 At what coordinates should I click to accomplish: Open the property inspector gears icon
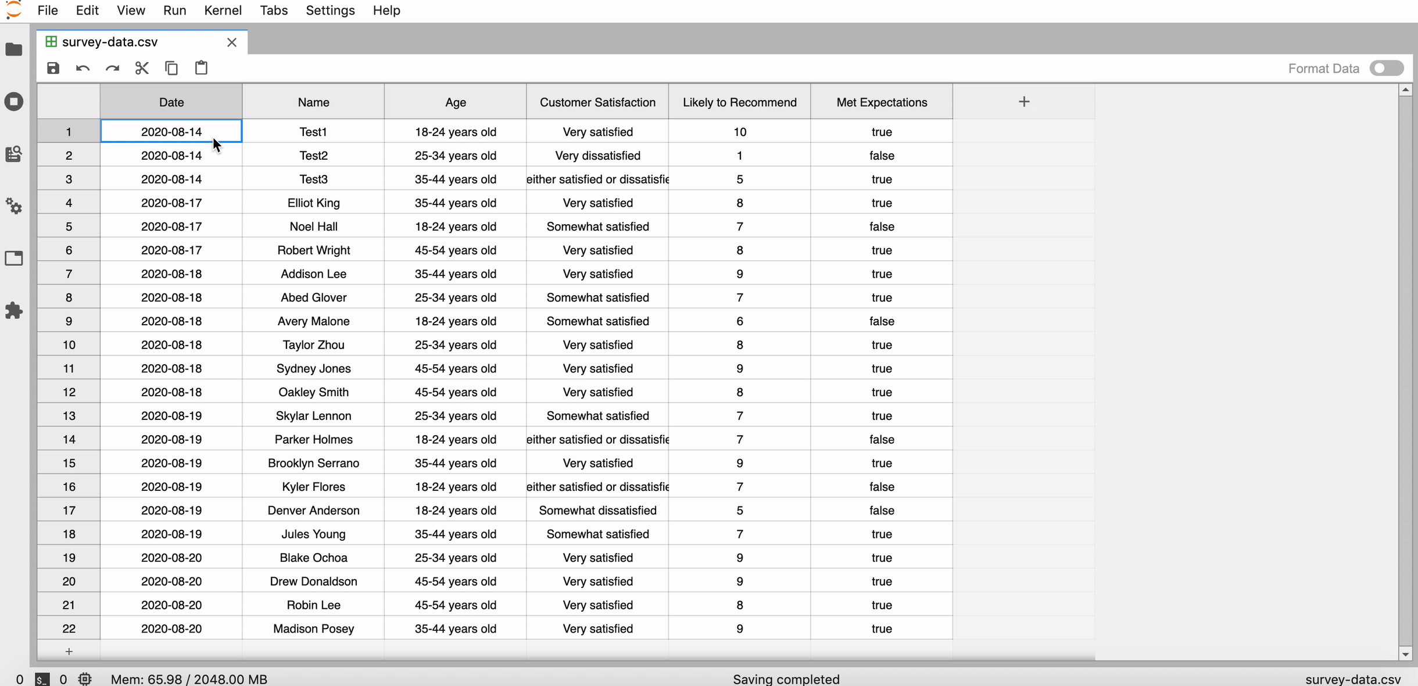tap(14, 206)
